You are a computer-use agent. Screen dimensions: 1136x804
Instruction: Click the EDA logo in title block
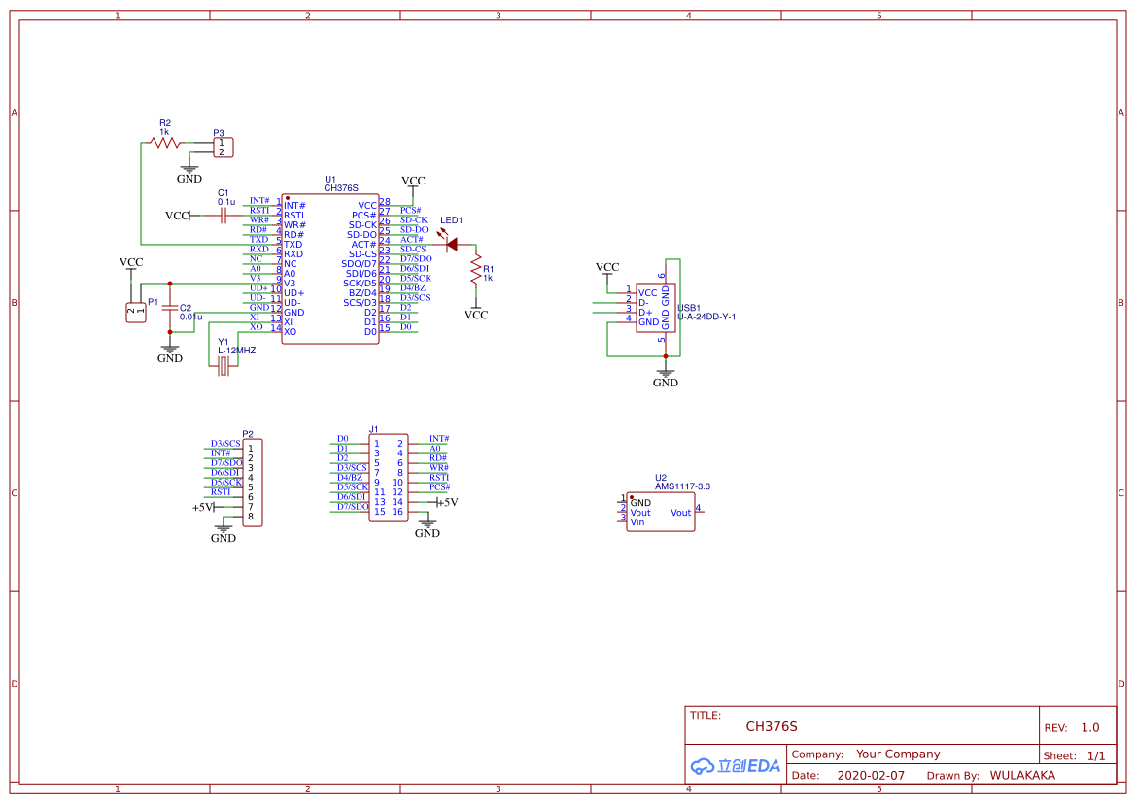[736, 766]
